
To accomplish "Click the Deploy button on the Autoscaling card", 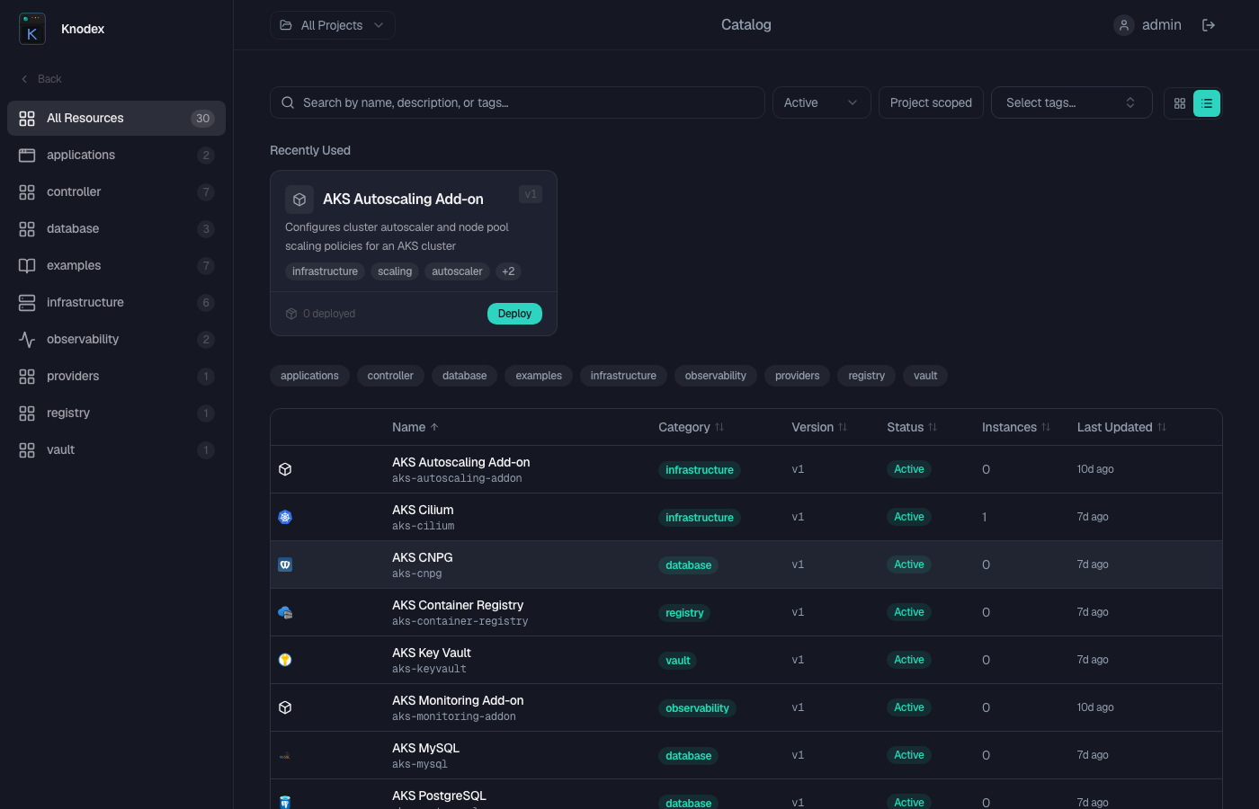I will tap(514, 313).
